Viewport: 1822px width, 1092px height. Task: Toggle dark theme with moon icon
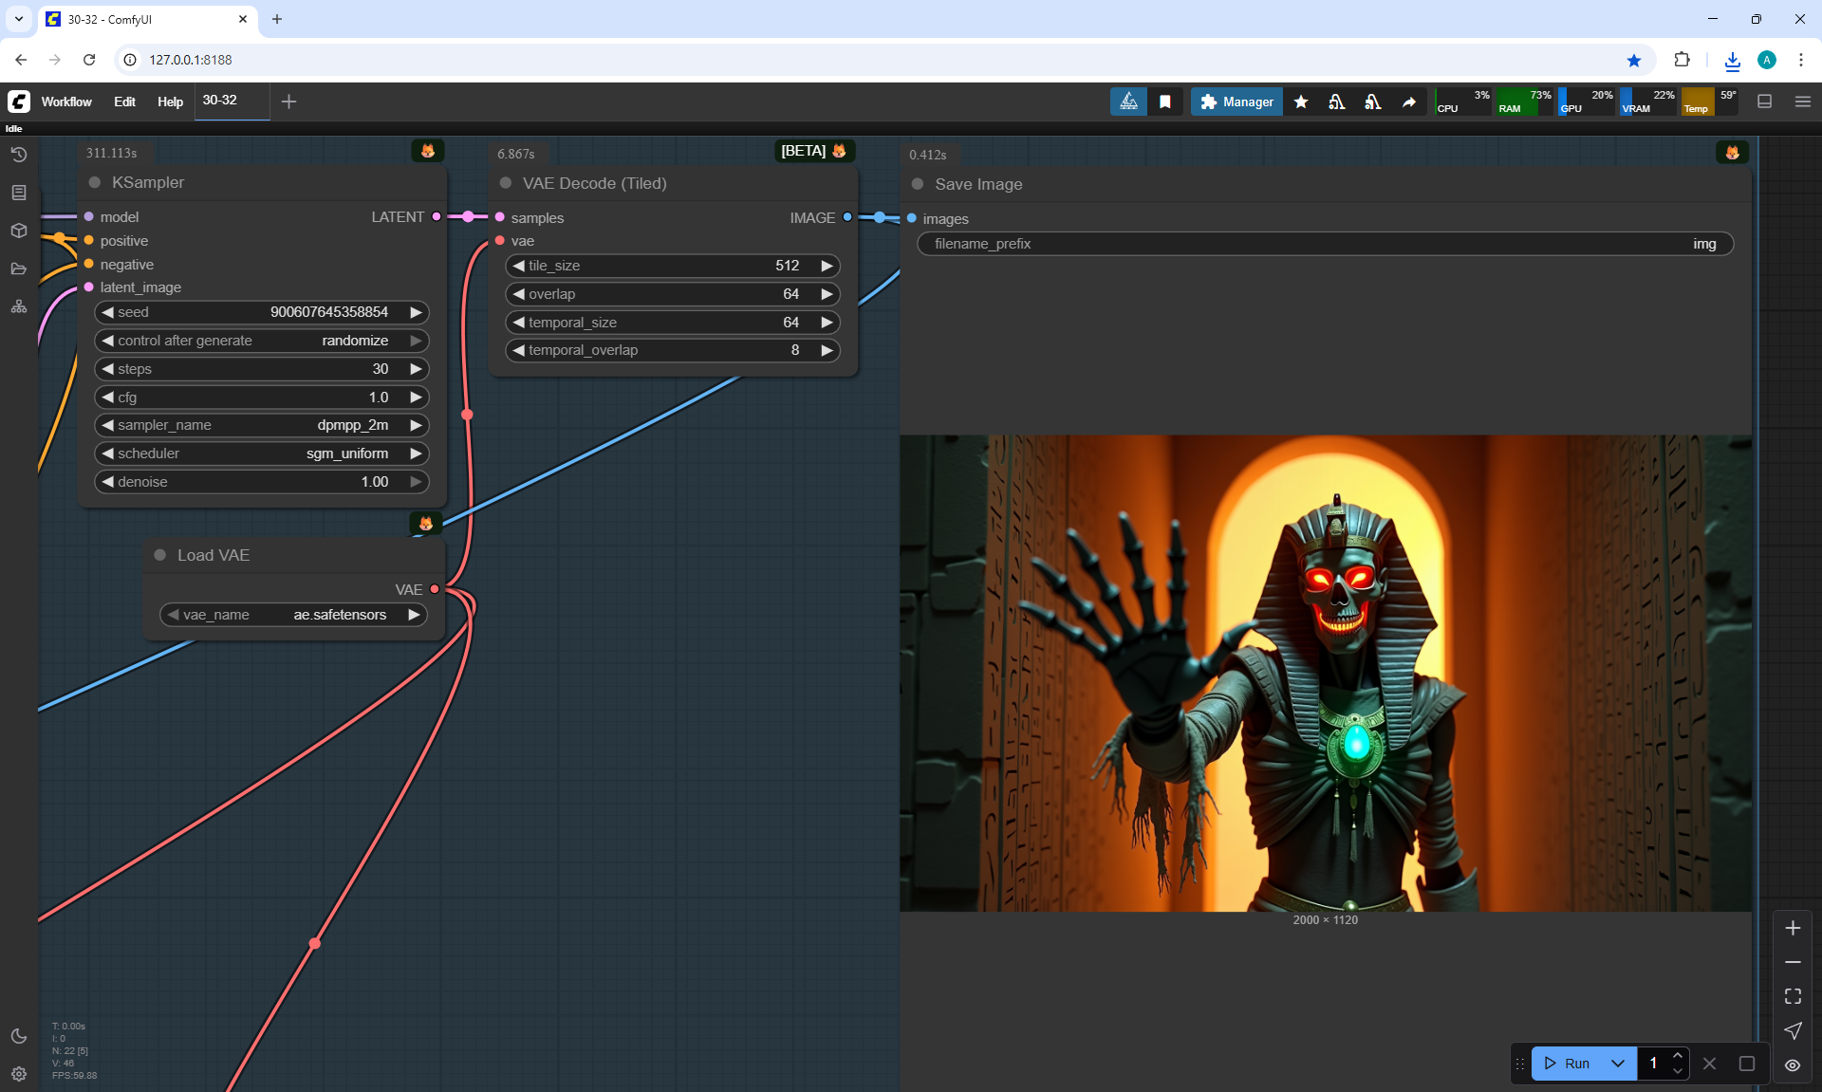coord(19,1036)
